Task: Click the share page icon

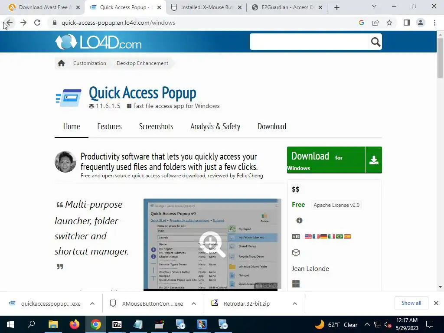Action: click(375, 23)
